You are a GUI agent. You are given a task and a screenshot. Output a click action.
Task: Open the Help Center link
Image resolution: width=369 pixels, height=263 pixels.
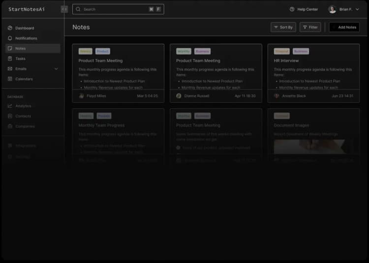click(x=304, y=9)
